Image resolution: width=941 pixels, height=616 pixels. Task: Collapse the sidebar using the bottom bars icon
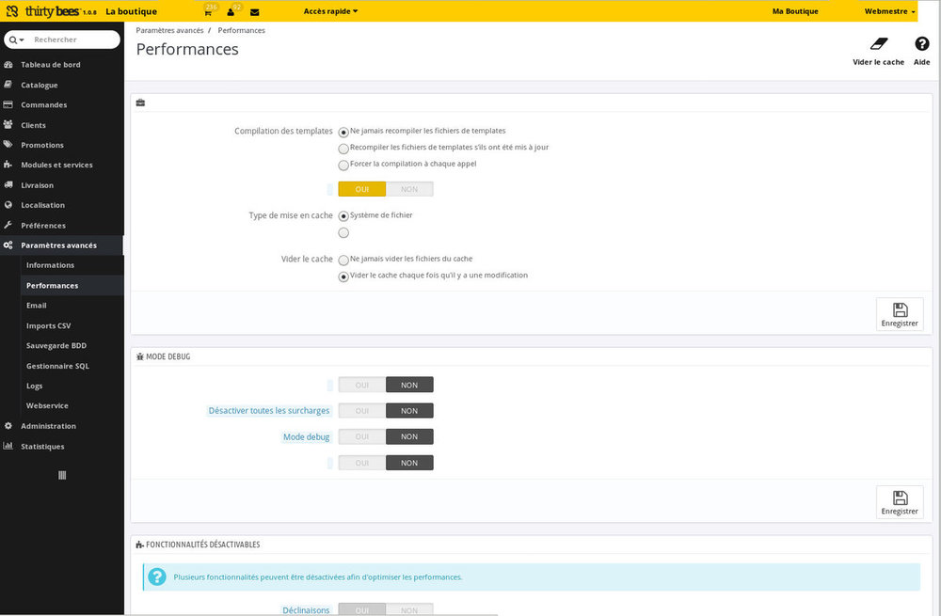click(62, 475)
